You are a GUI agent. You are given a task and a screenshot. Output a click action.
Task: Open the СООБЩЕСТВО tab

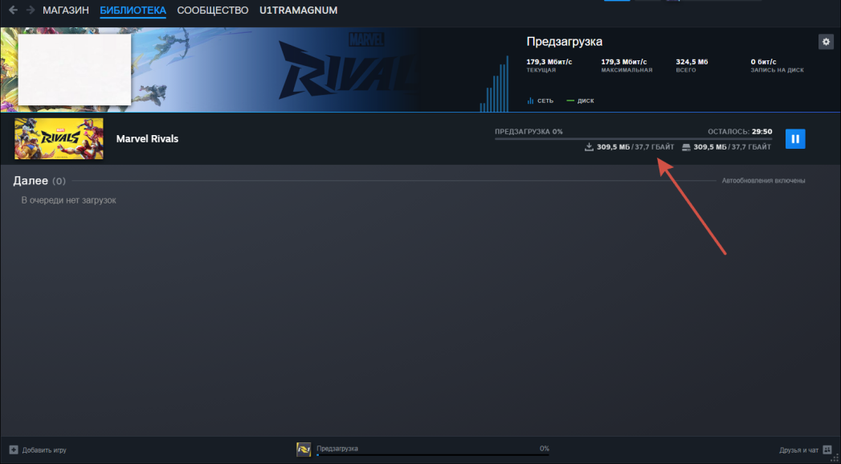point(213,10)
